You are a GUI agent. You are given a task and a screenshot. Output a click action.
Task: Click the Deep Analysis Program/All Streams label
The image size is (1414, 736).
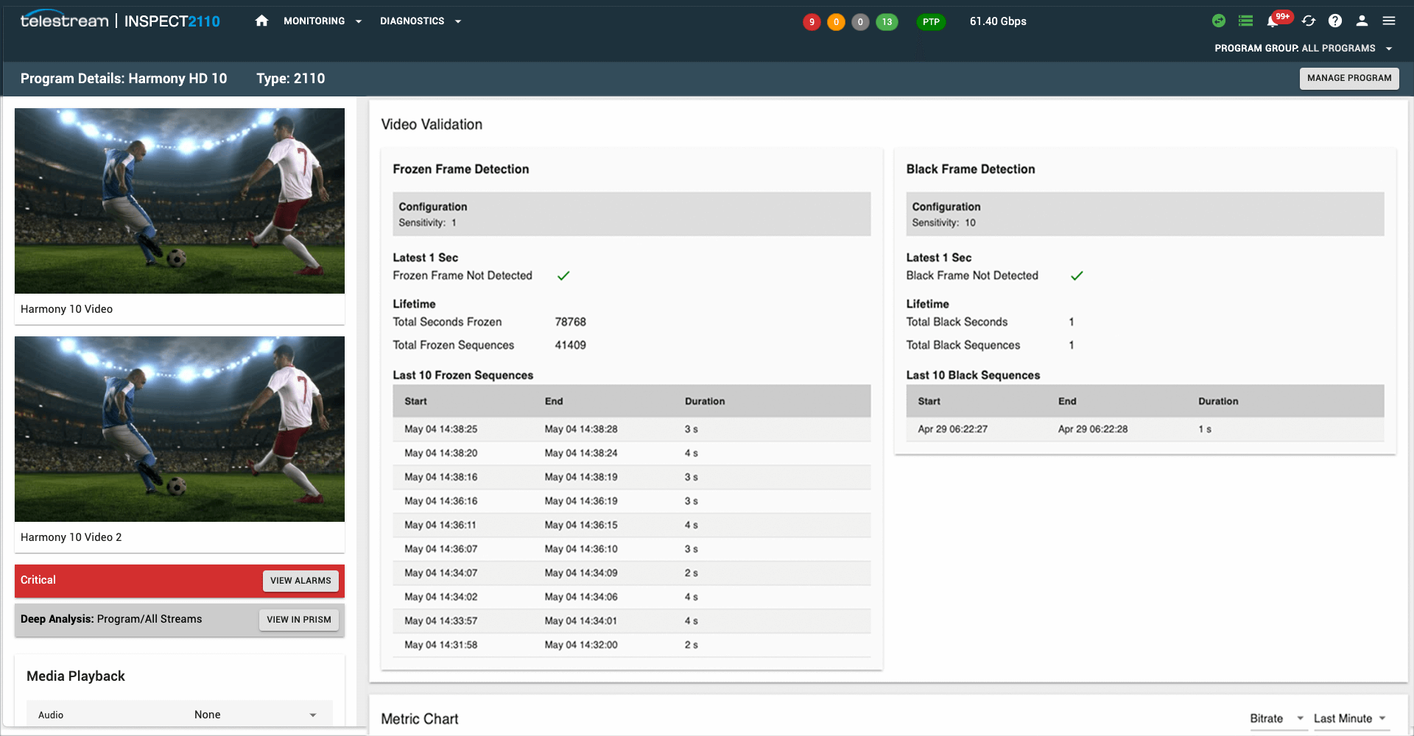pos(111,619)
